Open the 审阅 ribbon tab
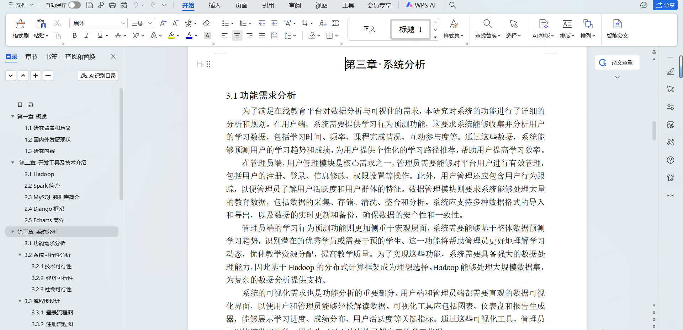The width and height of the screenshot is (683, 330). [x=295, y=5]
